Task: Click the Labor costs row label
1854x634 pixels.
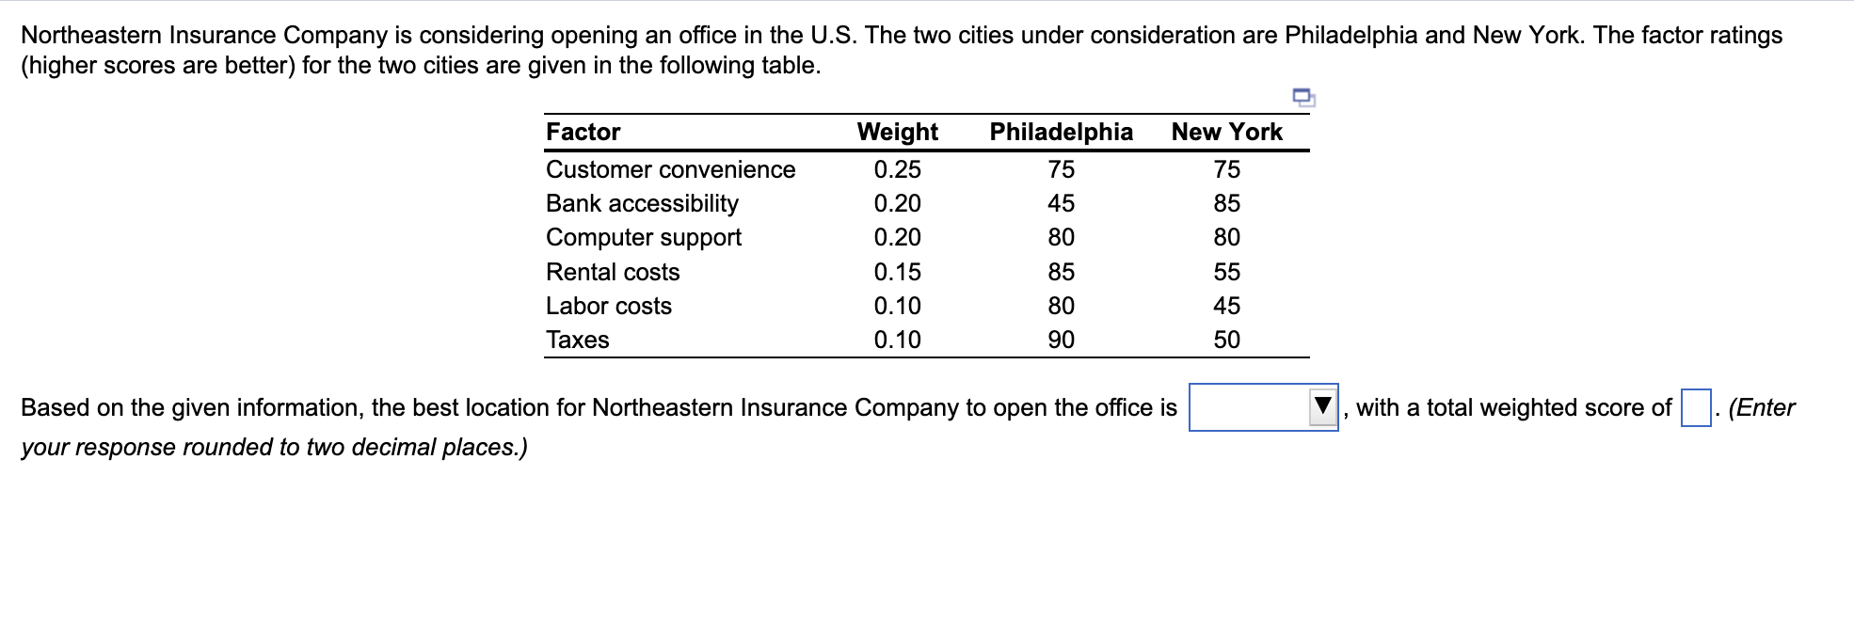Action: coord(608,306)
